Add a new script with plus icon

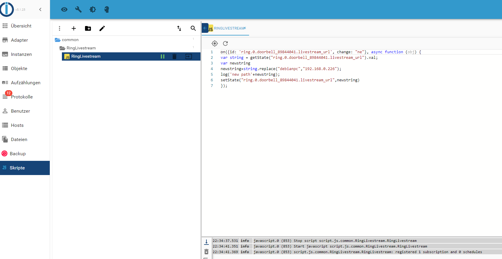click(x=74, y=28)
